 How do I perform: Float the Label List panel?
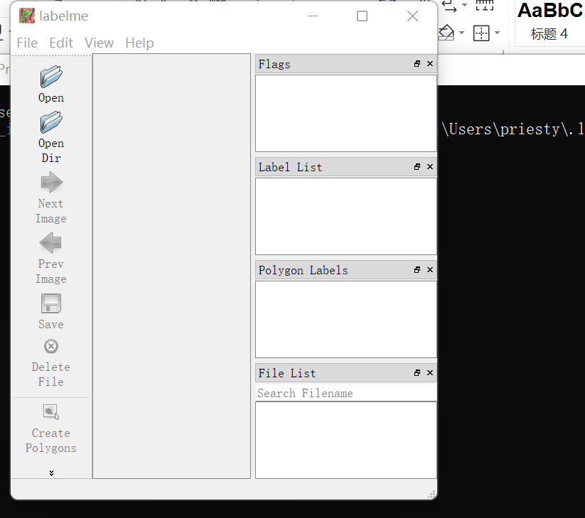tap(417, 167)
